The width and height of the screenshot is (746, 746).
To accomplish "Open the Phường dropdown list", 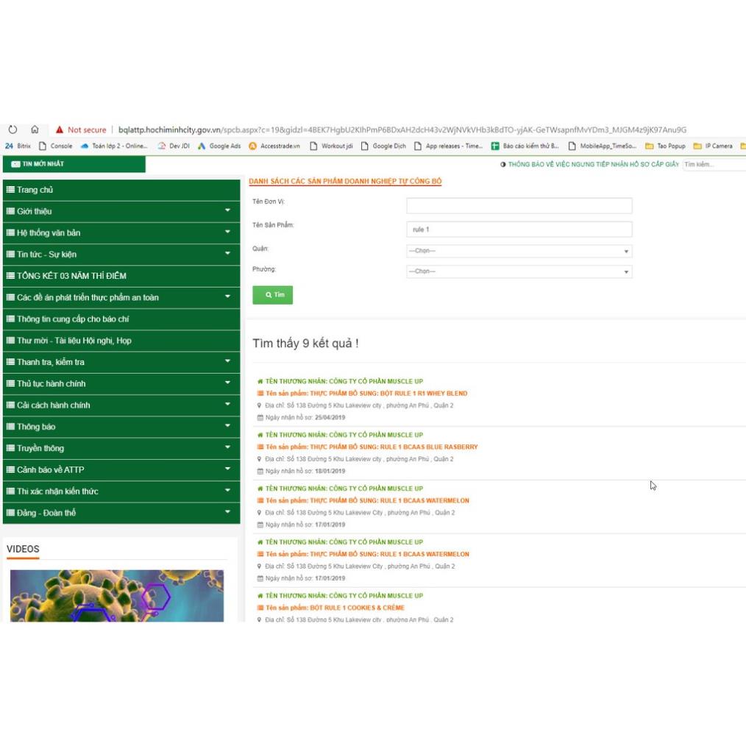I will pyautogui.click(x=519, y=271).
